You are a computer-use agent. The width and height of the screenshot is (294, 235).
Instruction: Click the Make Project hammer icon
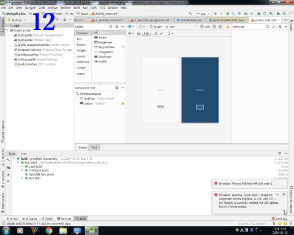[x=190, y=13]
